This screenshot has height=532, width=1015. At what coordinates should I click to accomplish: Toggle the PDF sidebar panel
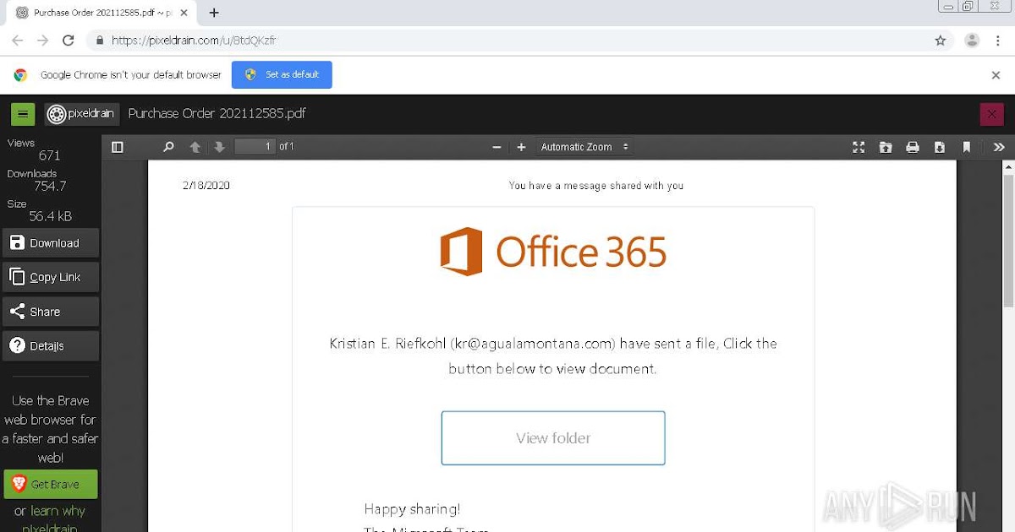pyautogui.click(x=118, y=147)
